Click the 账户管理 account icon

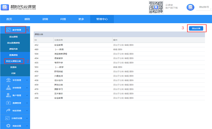point(8,95)
